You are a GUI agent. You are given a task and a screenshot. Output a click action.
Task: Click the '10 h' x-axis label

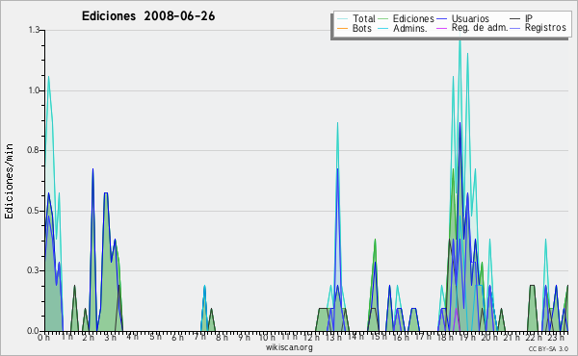tap(267, 337)
